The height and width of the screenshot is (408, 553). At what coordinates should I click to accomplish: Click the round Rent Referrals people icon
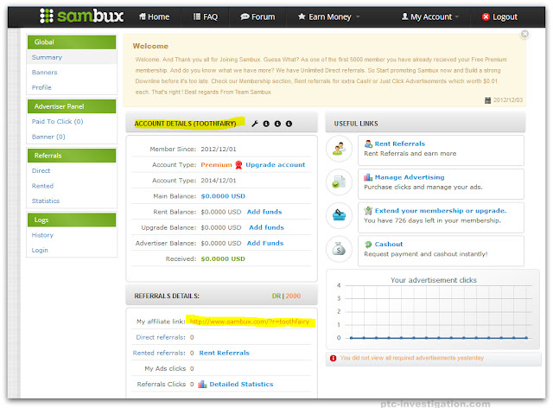coord(340,149)
